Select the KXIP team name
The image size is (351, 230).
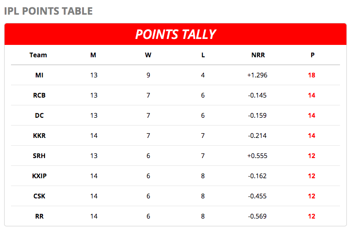coord(39,176)
